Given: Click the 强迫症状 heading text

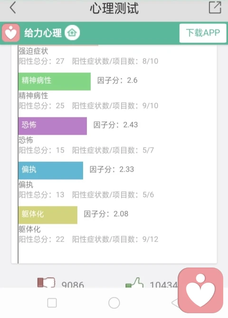Looking at the screenshot, I should point(33,51).
